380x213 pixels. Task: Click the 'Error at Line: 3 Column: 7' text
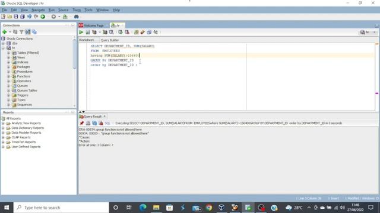coord(96,145)
